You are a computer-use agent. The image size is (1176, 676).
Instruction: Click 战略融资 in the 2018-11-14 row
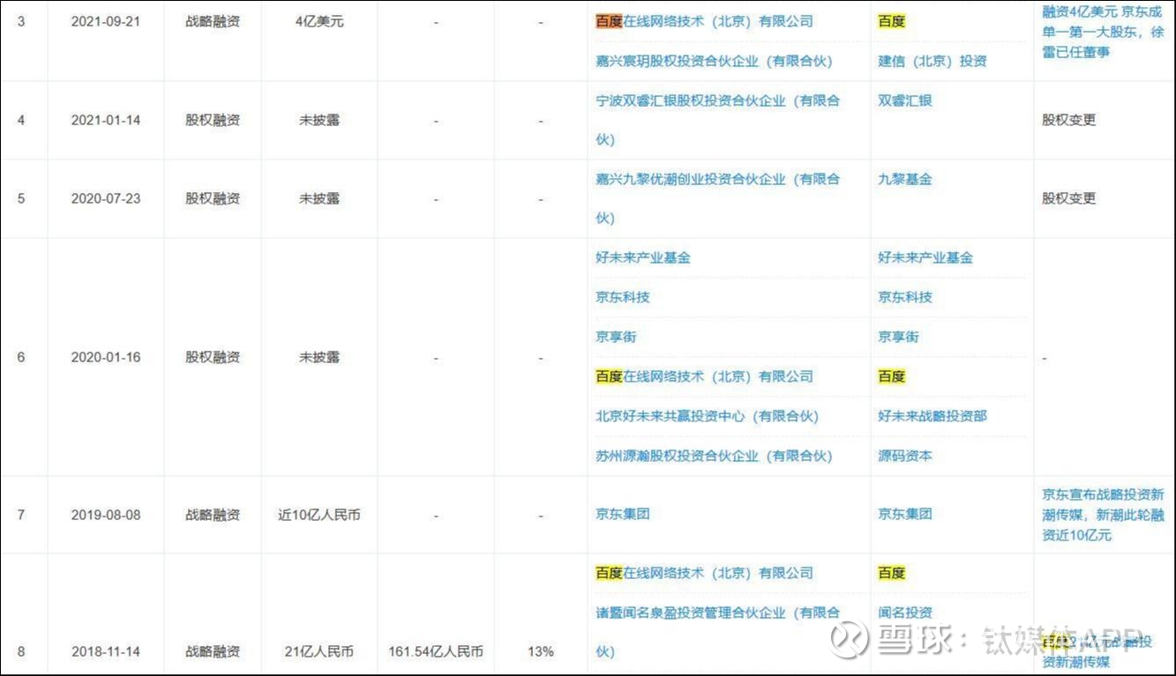point(213,652)
